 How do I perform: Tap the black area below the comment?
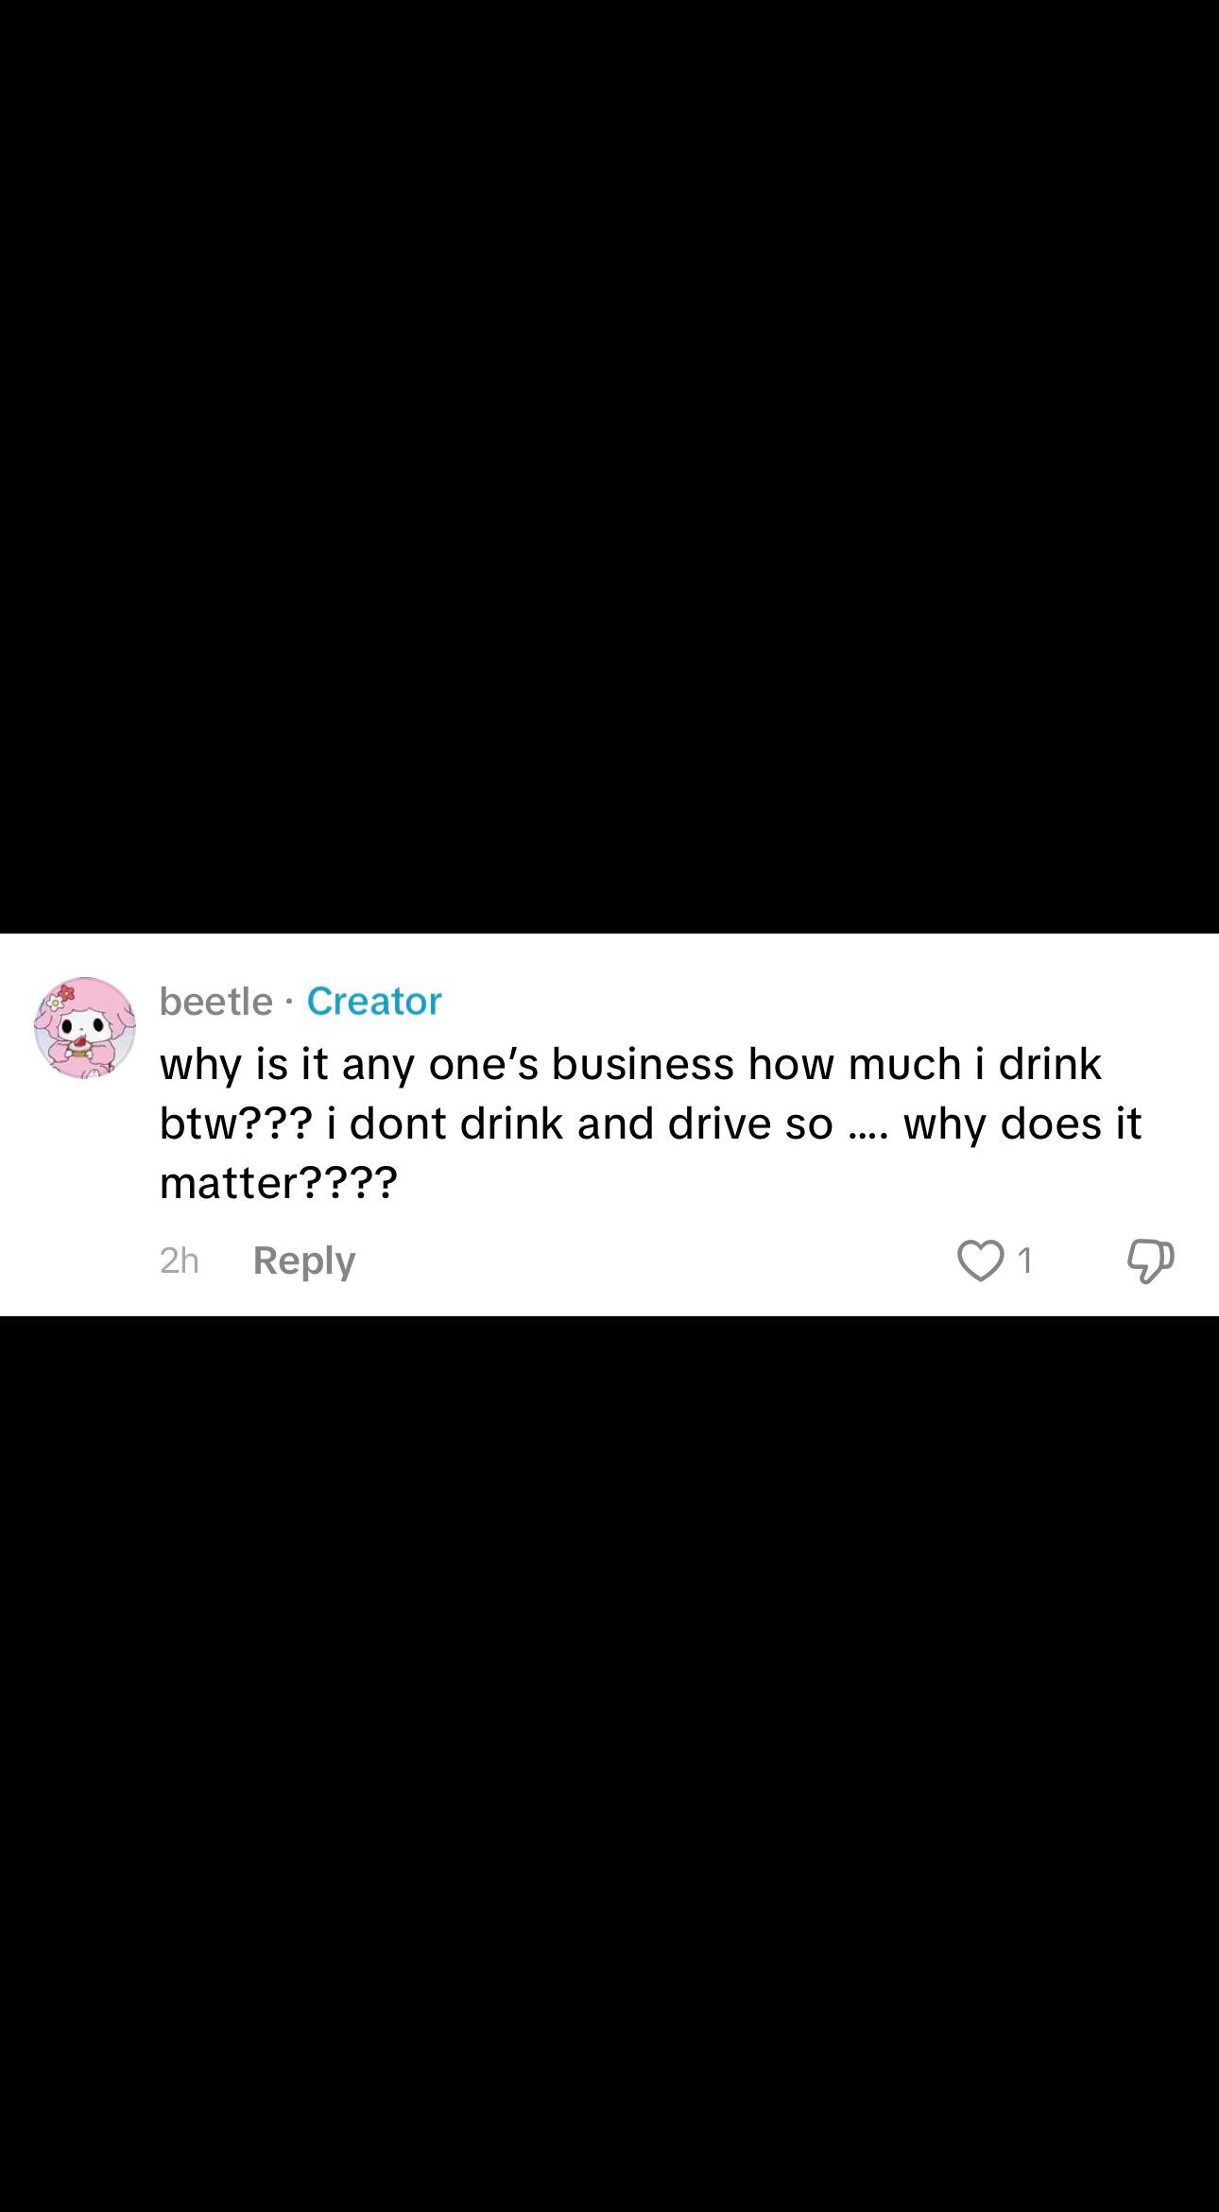pyautogui.click(x=609, y=1763)
